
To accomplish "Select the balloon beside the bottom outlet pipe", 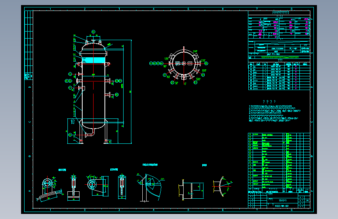I will coord(70,135).
